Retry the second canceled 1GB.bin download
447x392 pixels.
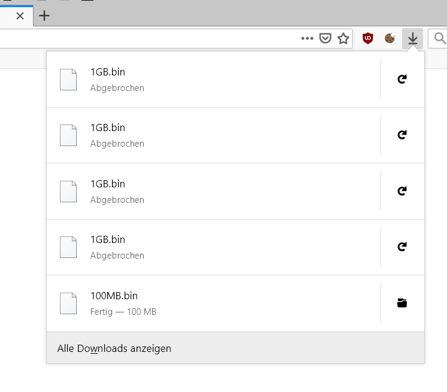point(403,135)
